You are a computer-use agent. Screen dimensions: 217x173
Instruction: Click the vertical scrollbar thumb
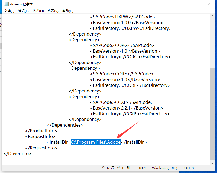coord(212,114)
